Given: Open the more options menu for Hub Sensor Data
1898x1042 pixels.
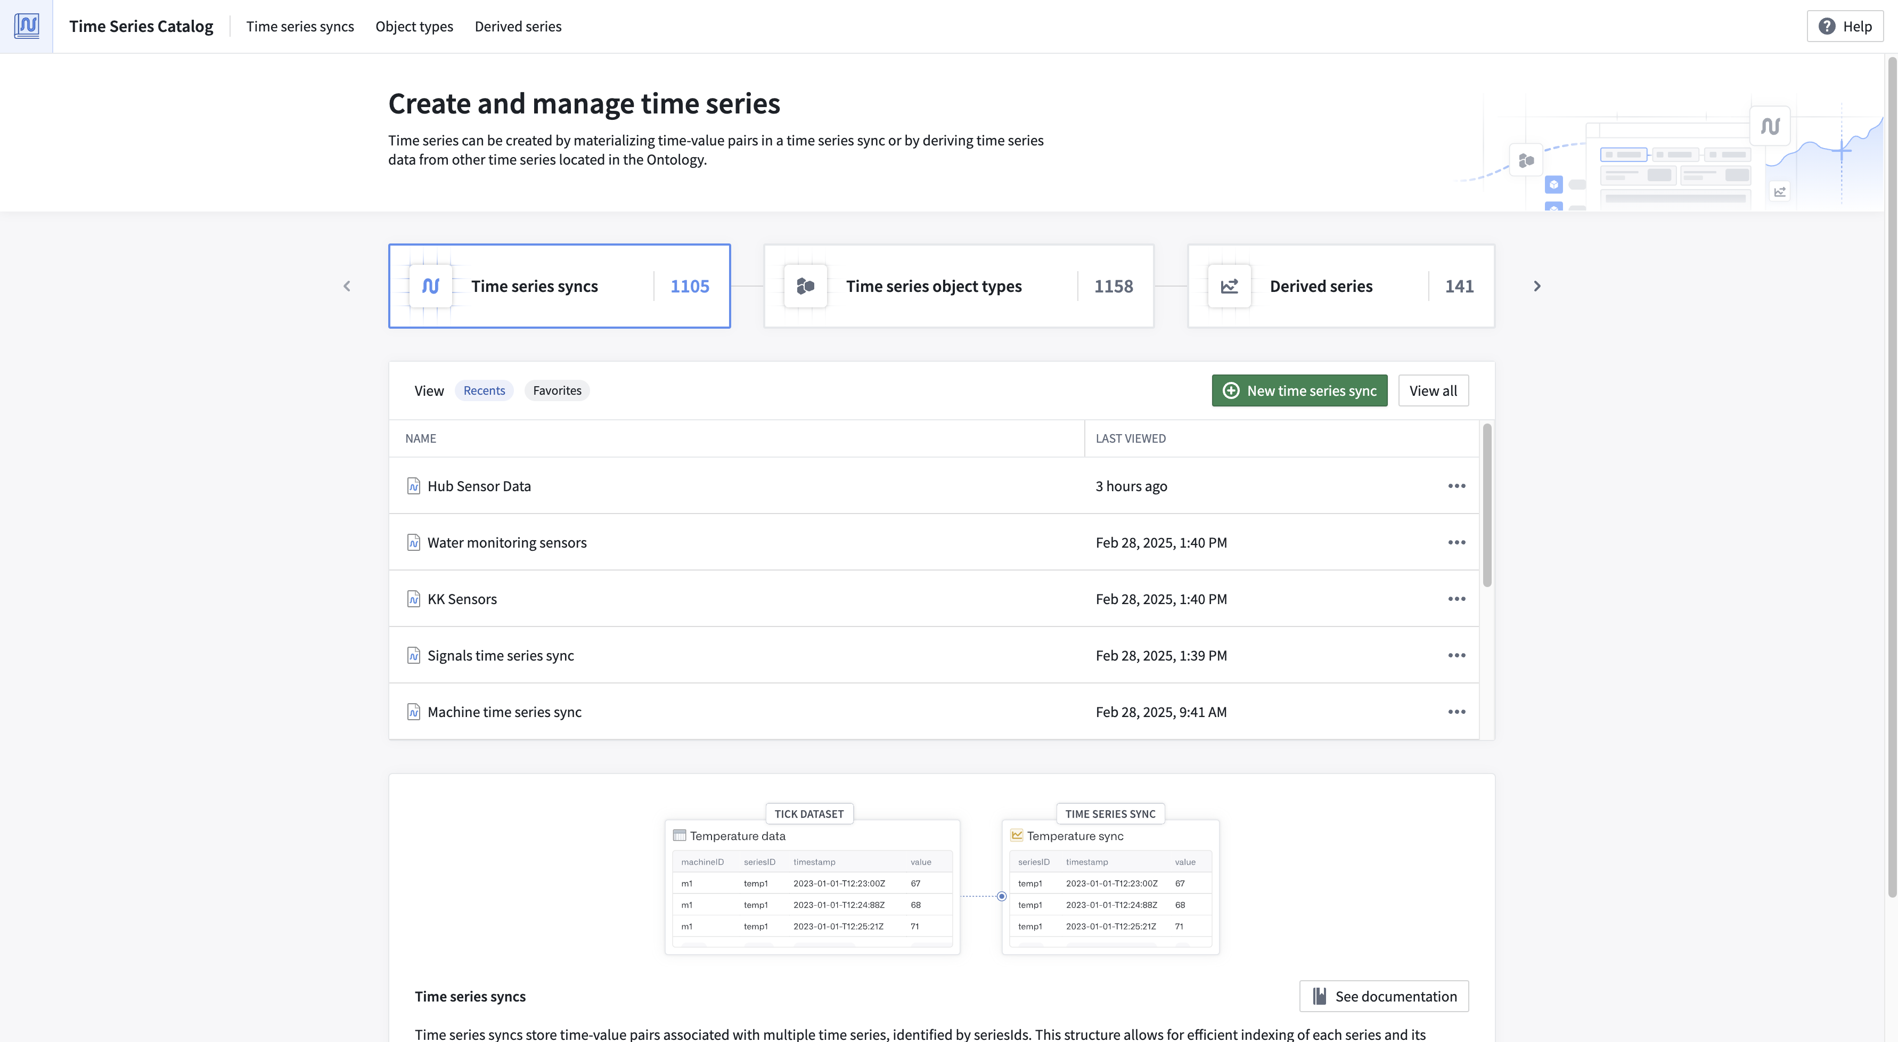Looking at the screenshot, I should (1457, 486).
